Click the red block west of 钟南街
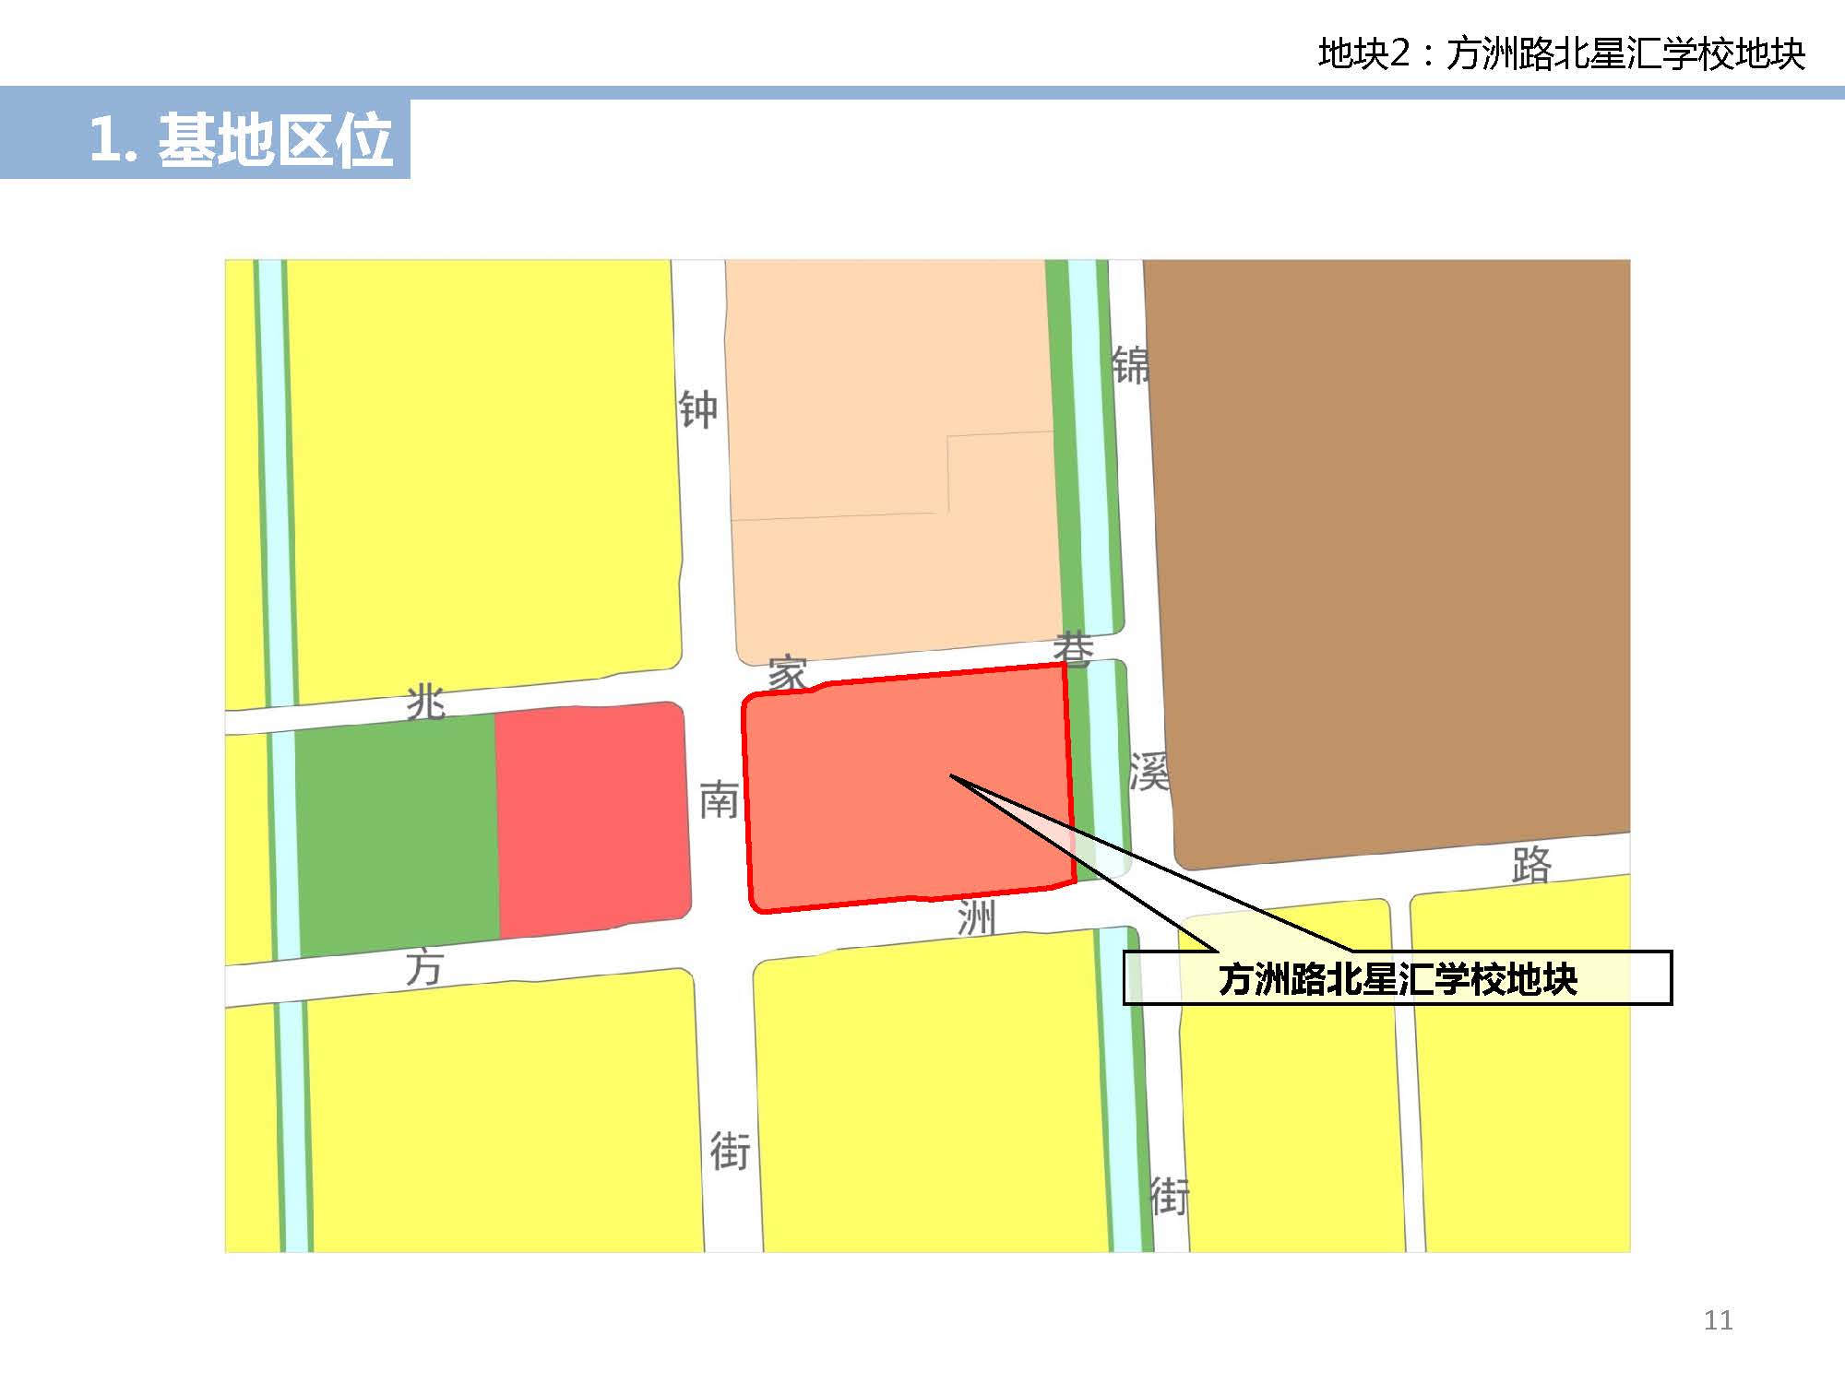Image resolution: width=1845 pixels, height=1383 pixels. click(x=592, y=821)
